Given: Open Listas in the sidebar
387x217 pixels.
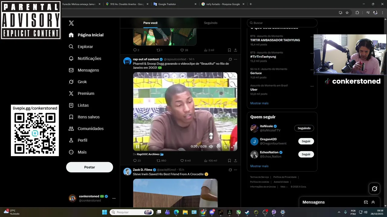Looking at the screenshot, I should [x=79, y=105].
